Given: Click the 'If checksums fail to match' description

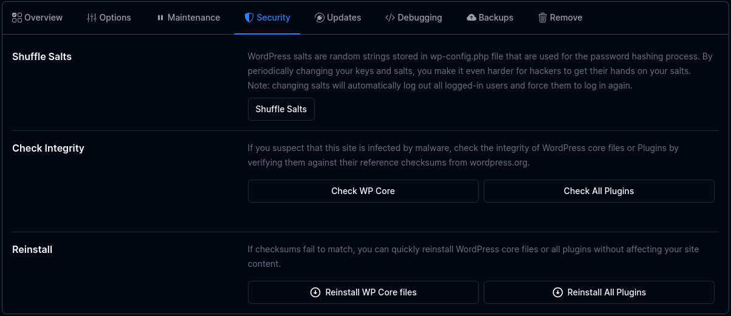Looking at the screenshot, I should [x=473, y=257].
